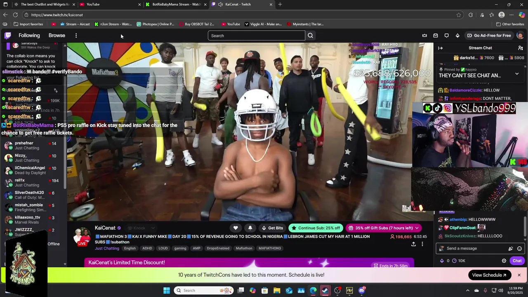
Task: Click the KaiCenat channel name
Action: (105, 228)
